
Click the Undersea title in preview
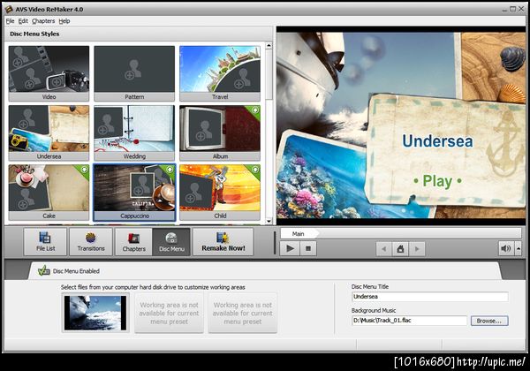point(437,141)
